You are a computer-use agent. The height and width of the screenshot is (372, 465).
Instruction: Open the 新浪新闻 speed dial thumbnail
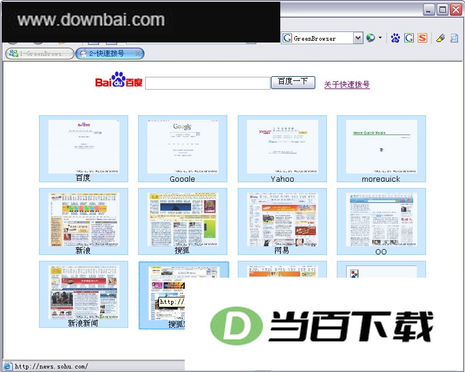[x=84, y=295]
